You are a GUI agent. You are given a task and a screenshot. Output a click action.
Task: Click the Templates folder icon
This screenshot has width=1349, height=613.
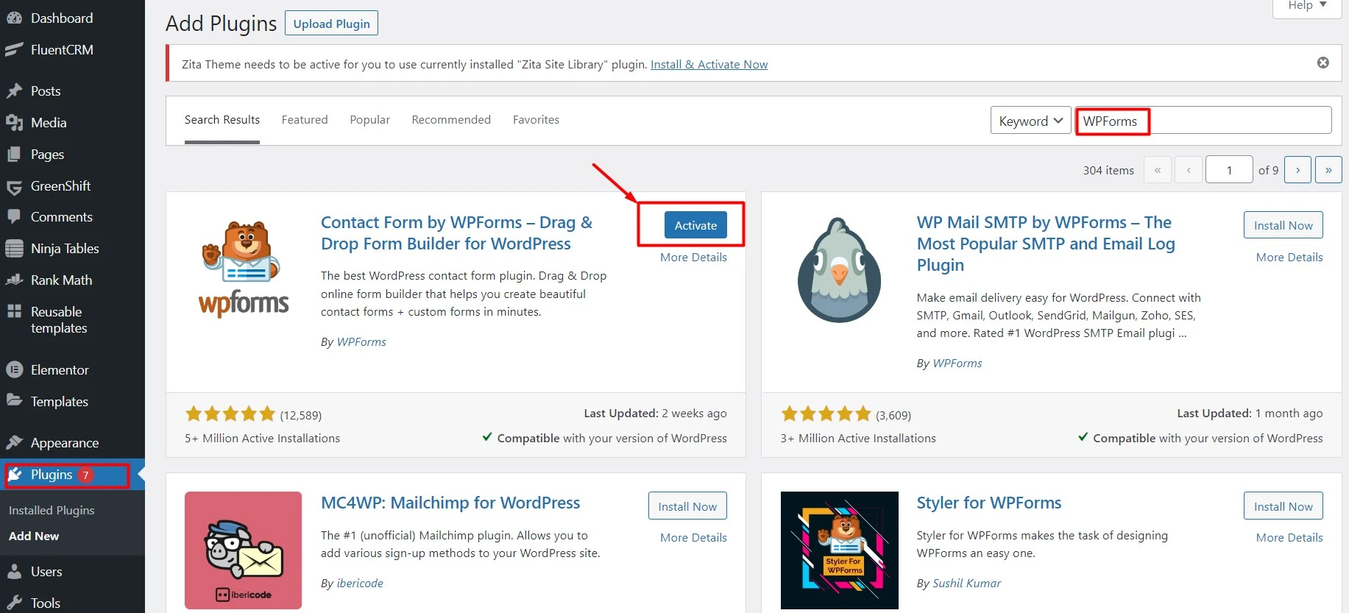14,401
